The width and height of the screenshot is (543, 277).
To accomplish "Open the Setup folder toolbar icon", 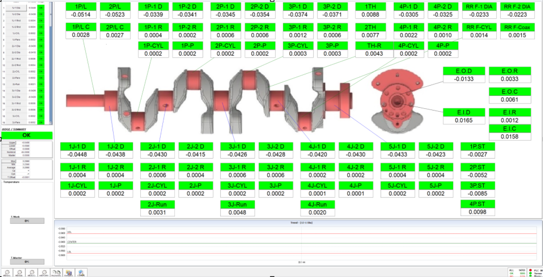I will point(69,272).
